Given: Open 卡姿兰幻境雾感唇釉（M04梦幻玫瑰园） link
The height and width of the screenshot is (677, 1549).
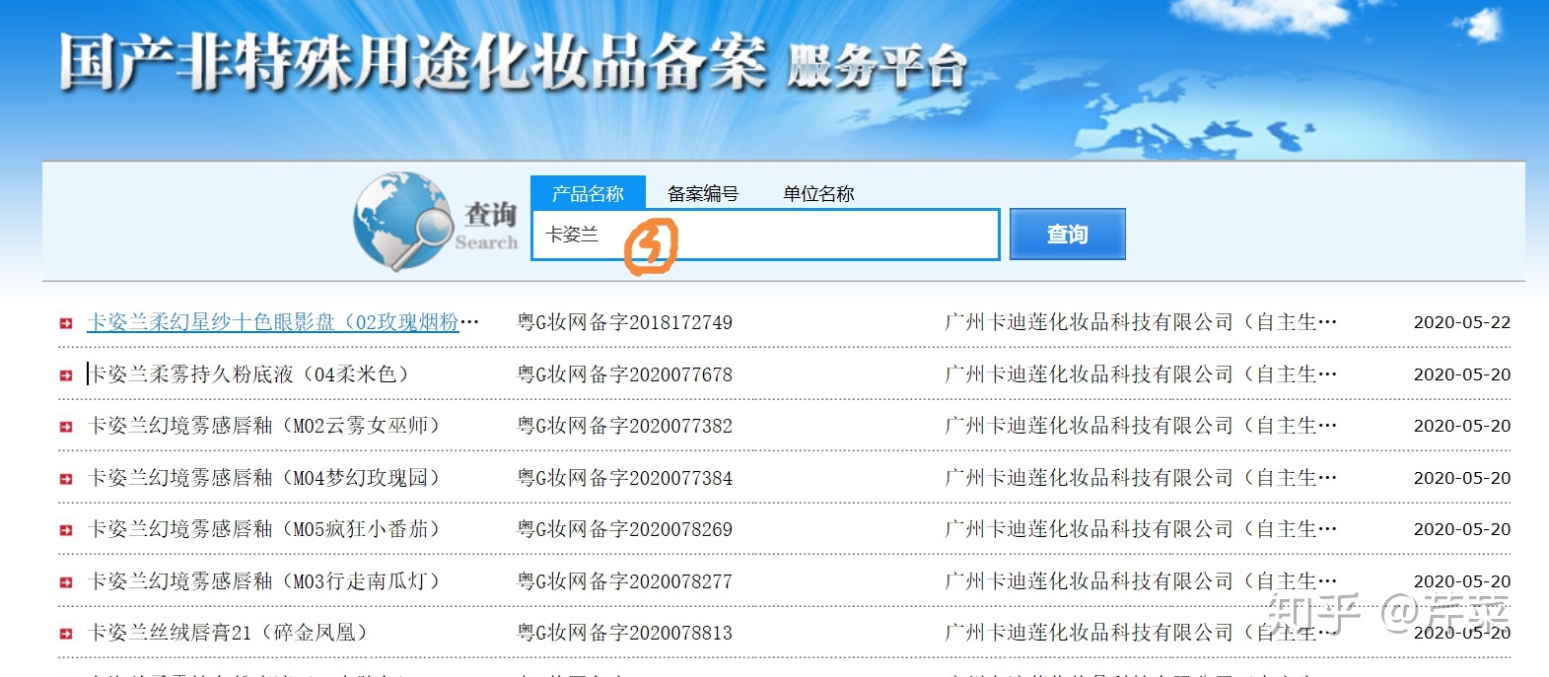Looking at the screenshot, I should 264,478.
